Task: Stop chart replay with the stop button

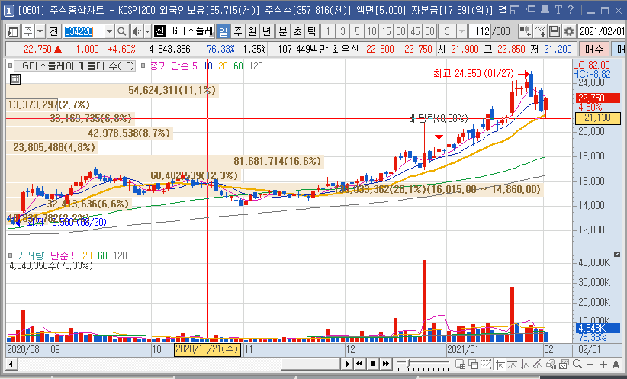Action: pos(373,364)
